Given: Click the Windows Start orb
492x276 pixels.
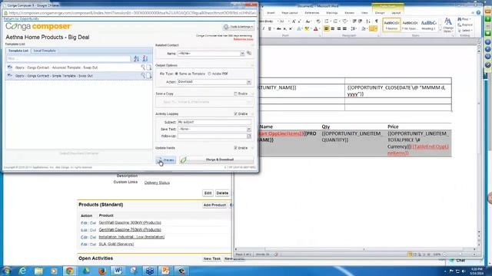Looking at the screenshot, I should (7, 271).
